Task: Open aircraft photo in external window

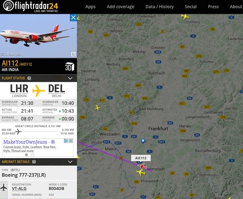Action: [73, 54]
